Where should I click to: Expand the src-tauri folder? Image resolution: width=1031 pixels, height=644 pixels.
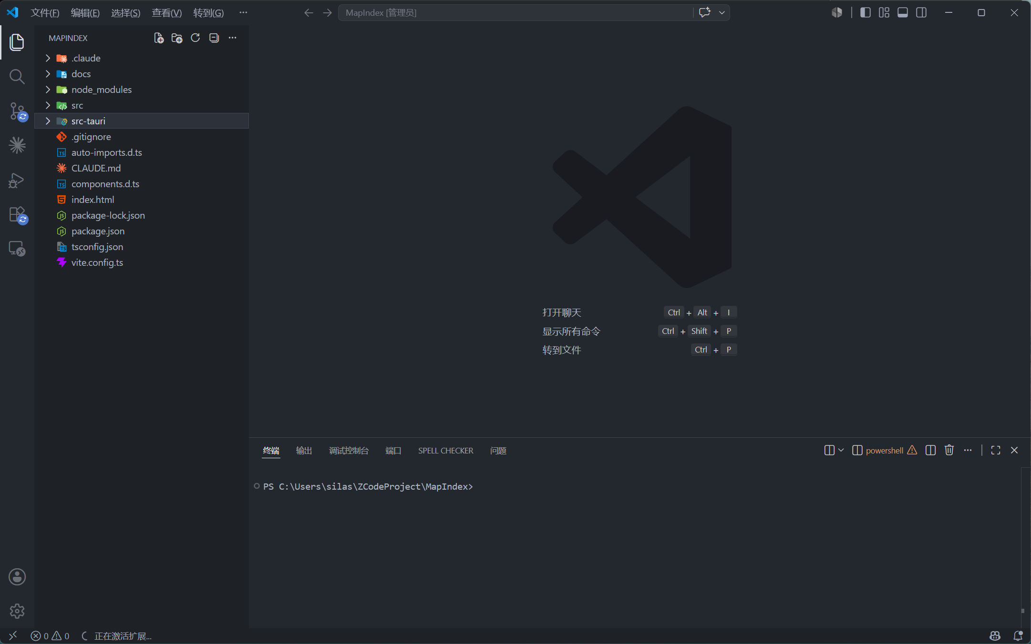coord(142,121)
